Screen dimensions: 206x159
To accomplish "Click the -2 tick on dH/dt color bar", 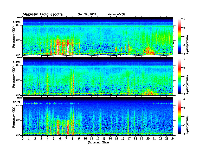I will 184,19.
